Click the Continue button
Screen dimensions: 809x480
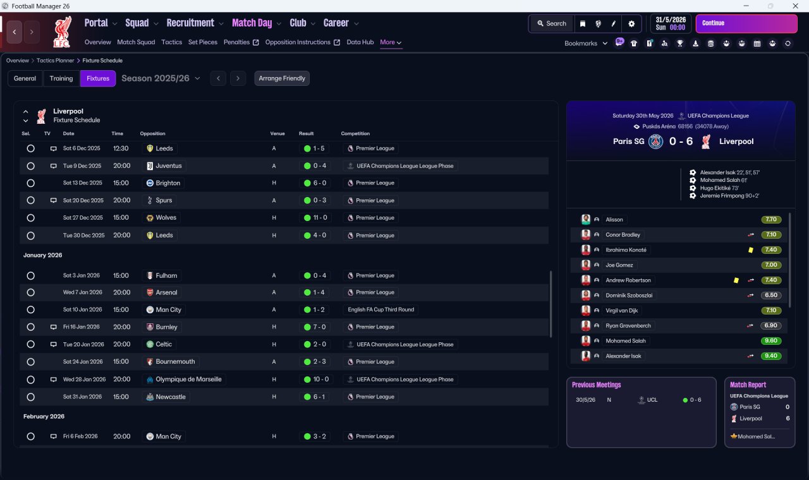coord(746,23)
